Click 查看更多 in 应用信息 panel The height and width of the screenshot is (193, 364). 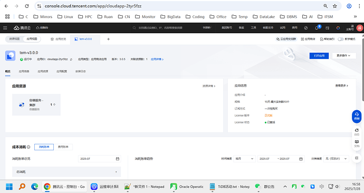pyautogui.click(x=342, y=85)
